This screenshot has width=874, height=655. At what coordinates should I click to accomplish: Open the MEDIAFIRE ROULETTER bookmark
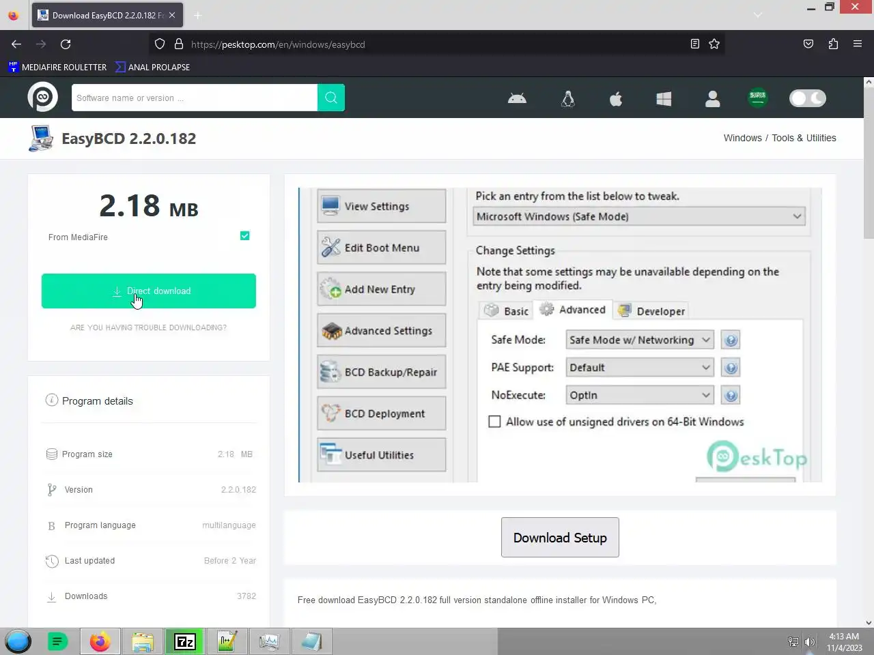(57, 67)
